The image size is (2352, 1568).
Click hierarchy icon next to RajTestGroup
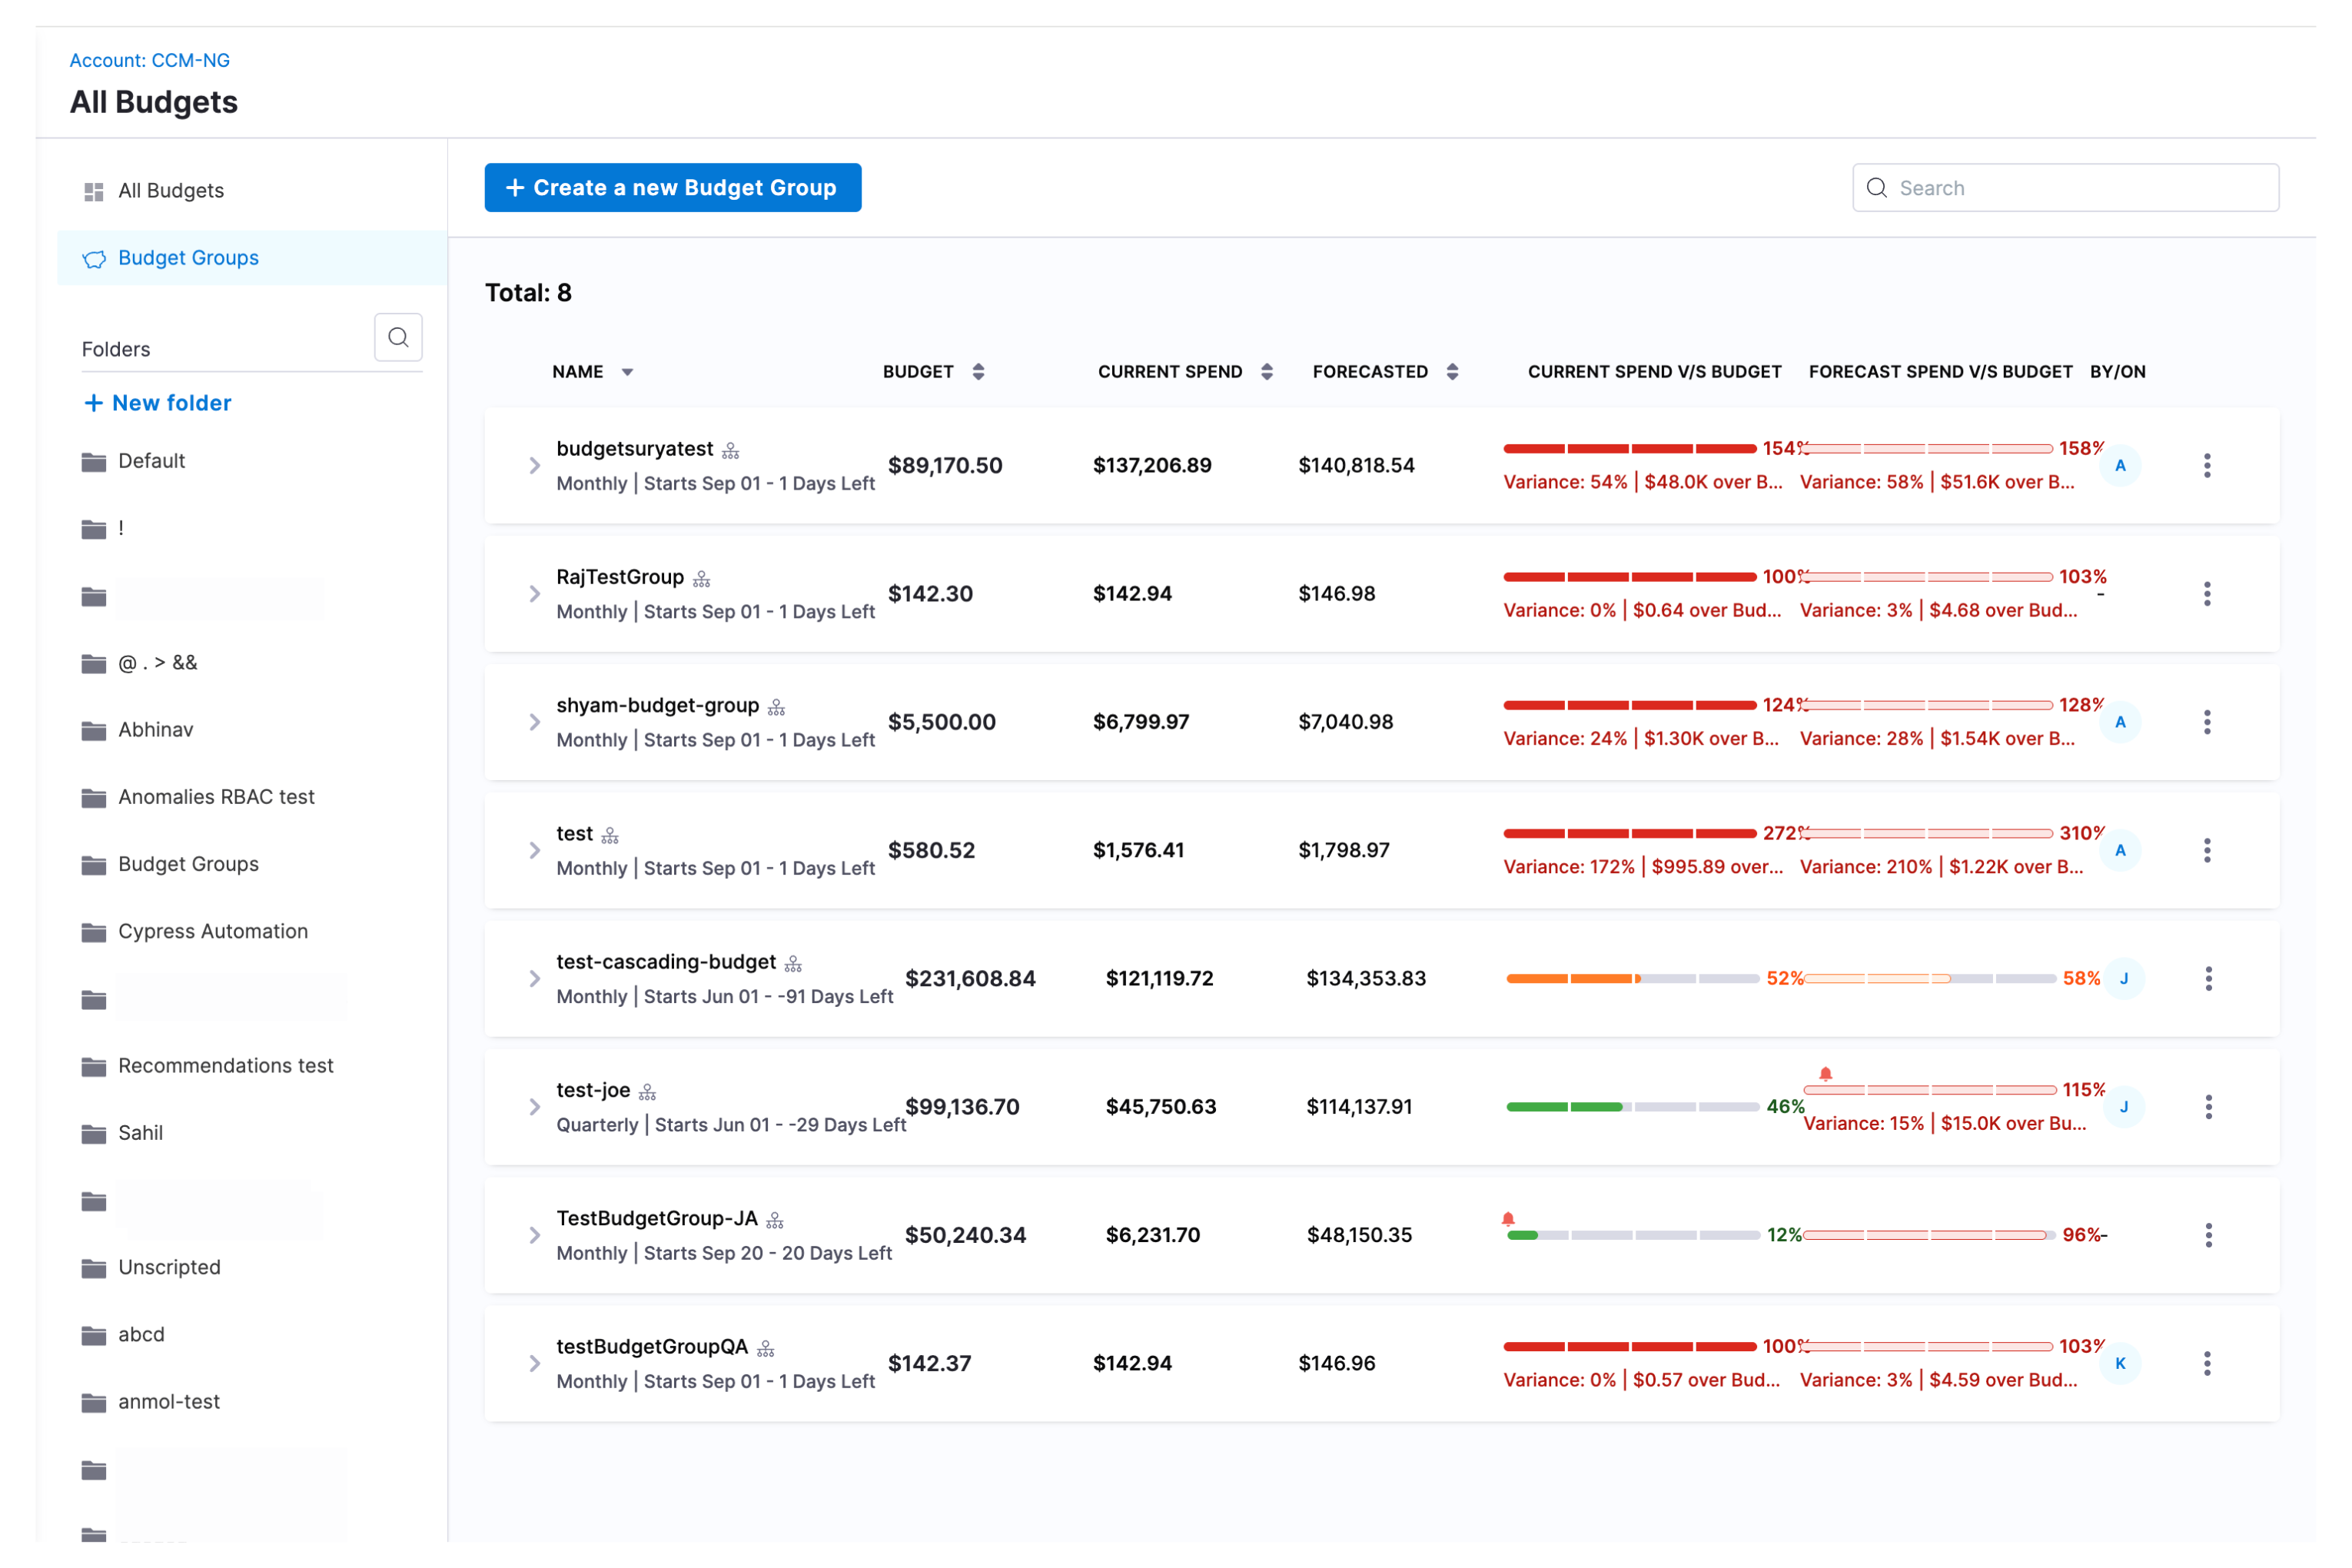(702, 579)
